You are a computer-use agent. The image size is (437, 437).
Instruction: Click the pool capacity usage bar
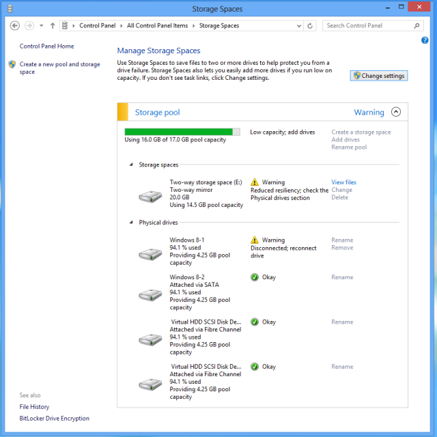point(182,132)
